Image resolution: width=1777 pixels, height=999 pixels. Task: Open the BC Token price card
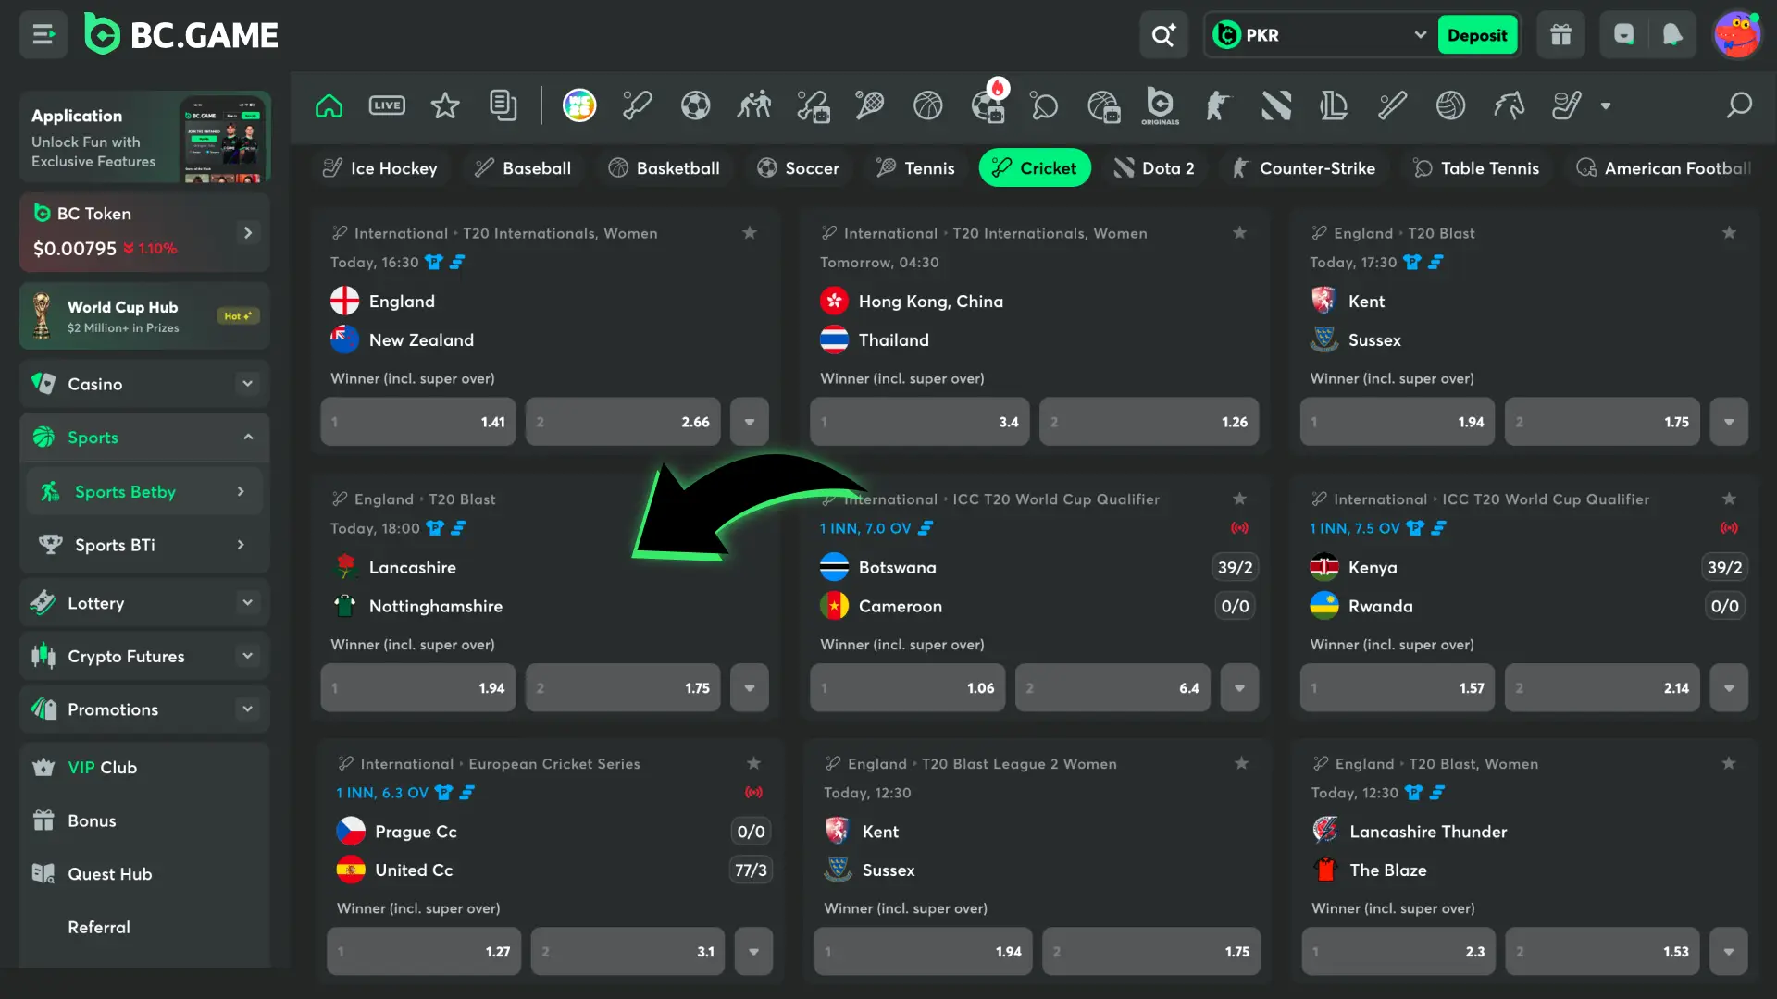pos(144,232)
